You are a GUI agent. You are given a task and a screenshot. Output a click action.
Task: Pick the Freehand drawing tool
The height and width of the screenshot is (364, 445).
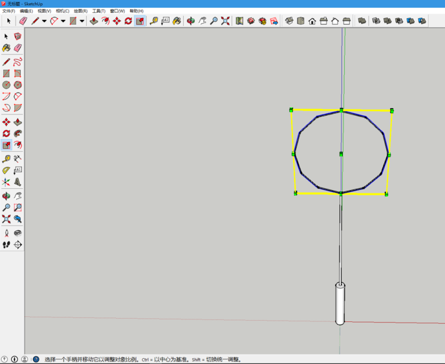pos(18,62)
